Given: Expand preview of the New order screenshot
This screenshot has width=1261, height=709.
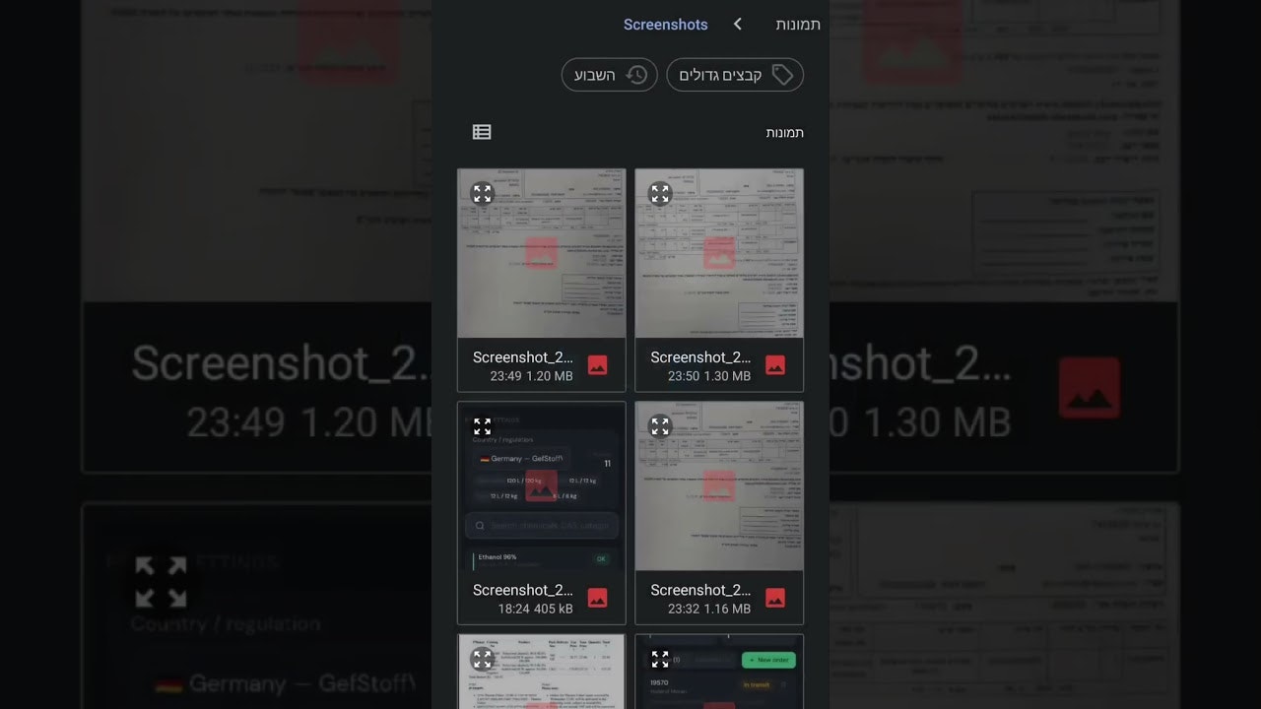Looking at the screenshot, I should pos(660,659).
